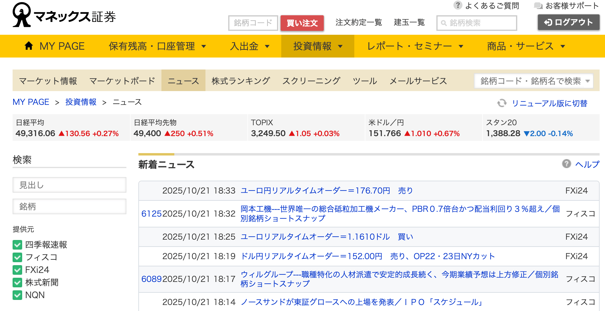Click the MY PAGE home icon
Screen dimensions: 605x311
(29, 46)
